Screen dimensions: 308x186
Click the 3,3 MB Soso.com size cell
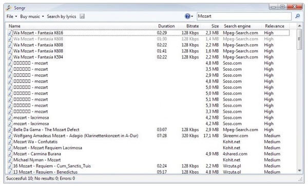212,112
